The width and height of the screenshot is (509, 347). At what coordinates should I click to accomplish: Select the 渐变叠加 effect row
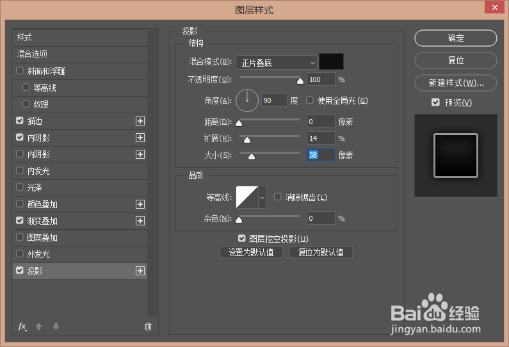coord(80,221)
